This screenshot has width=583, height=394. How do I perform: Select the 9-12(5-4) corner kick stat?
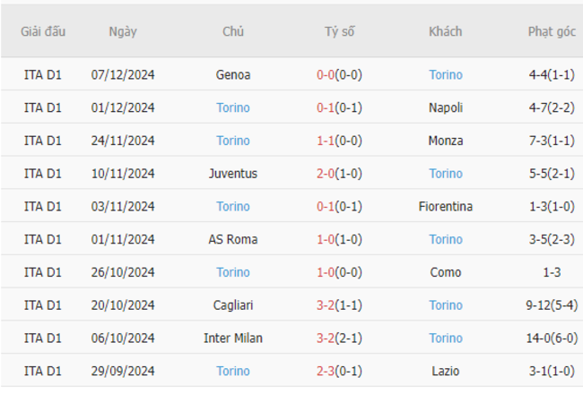coord(552,305)
